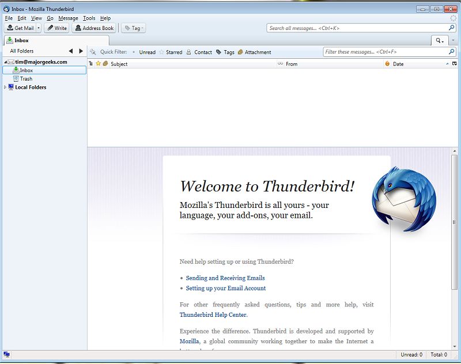Screen dimensions: 461x364
Task: Show previous folder view with left arrow
Action: (71, 51)
